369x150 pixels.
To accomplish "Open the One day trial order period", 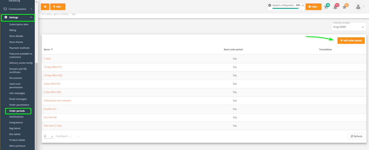I will pyautogui.click(x=50, y=117).
